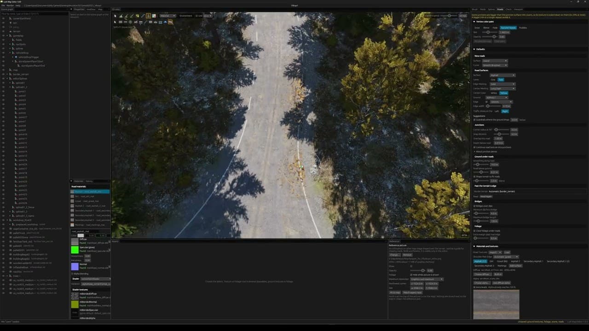Click the Add surface button
The height and width of the screenshot is (331, 589).
(515, 266)
